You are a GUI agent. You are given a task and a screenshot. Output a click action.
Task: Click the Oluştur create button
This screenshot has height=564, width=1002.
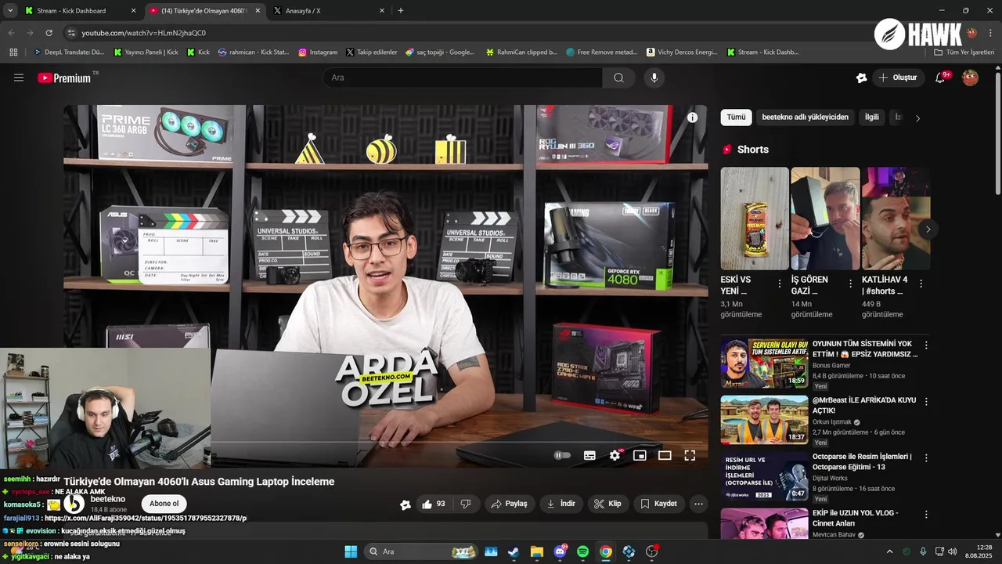pyautogui.click(x=897, y=78)
